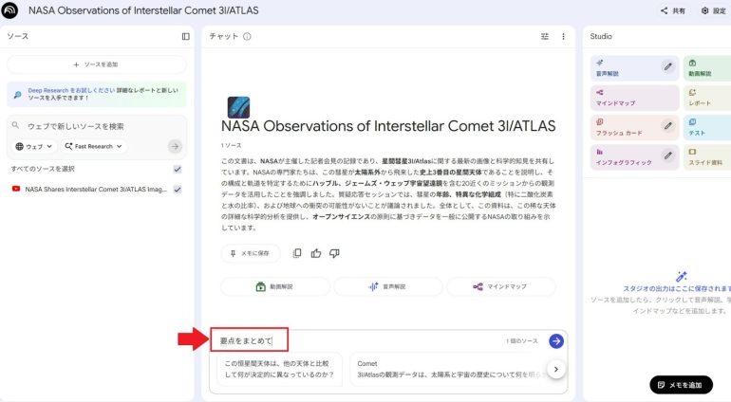
Task: Click 共有 to share the notebook
Action: coord(673,10)
